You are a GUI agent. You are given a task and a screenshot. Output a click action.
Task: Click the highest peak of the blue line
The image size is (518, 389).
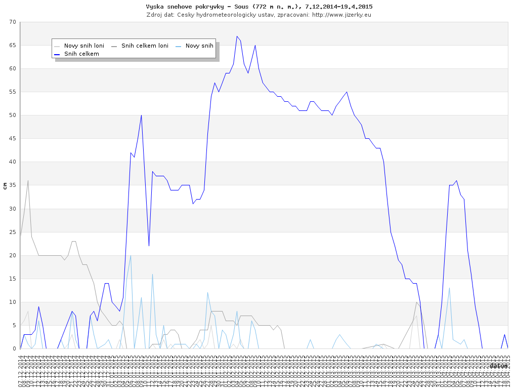point(237,36)
